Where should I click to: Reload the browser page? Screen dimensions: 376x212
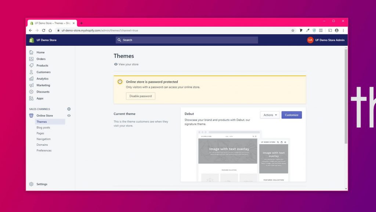(44, 30)
